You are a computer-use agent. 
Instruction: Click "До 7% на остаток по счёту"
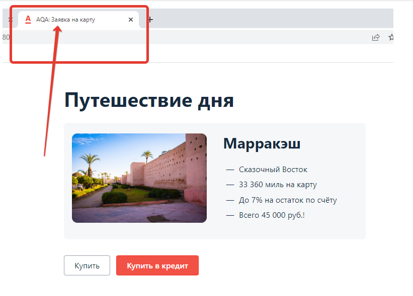click(x=287, y=200)
